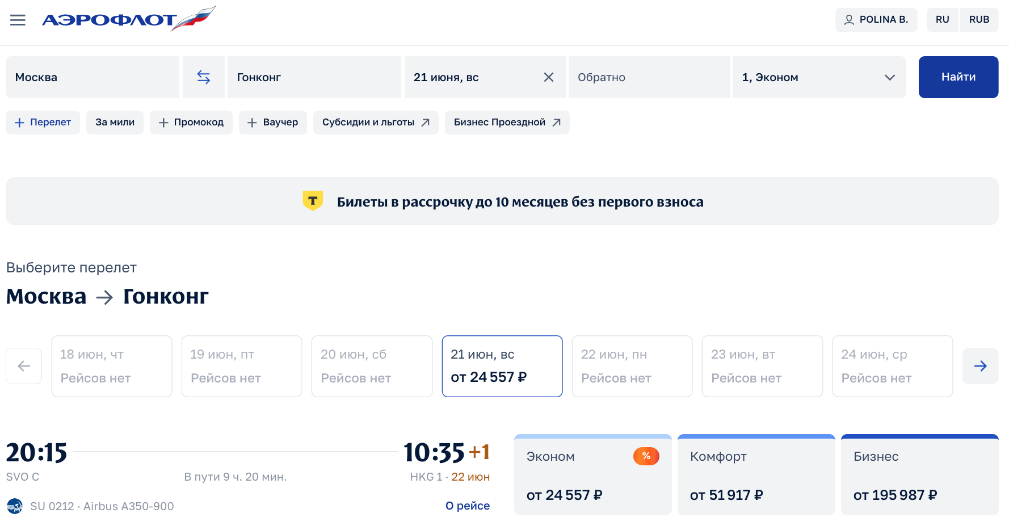Swap origin and destination cities

pos(204,77)
